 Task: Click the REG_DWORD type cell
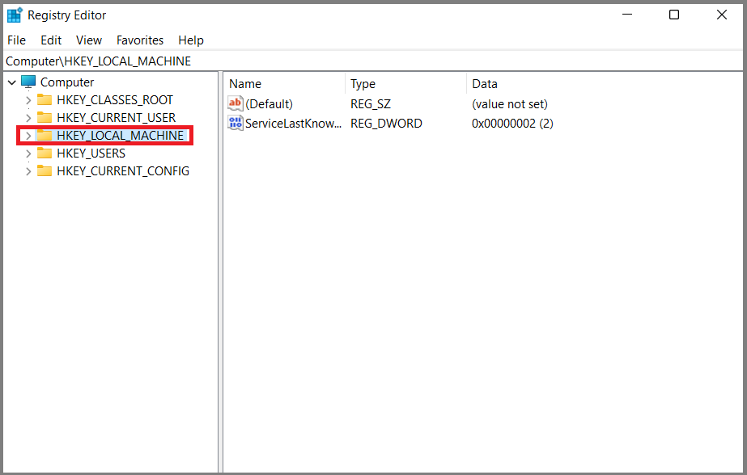coord(386,123)
